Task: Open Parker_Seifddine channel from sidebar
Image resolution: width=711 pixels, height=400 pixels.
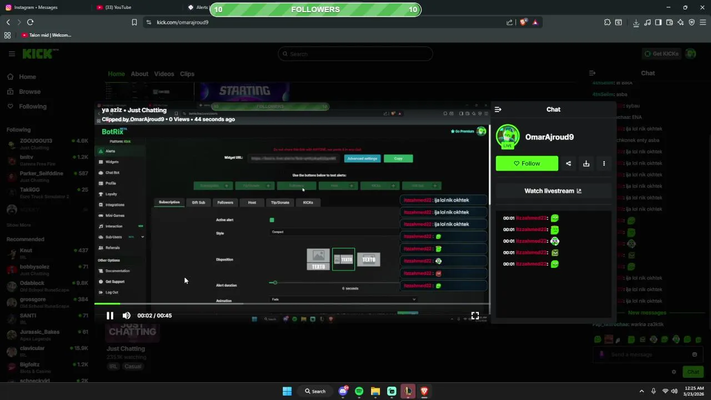Action: point(47,176)
